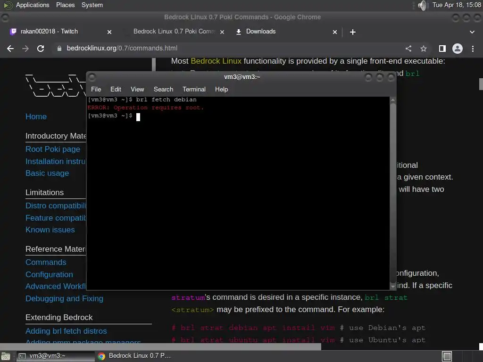
Task: Click the terminal window menu button
Action: (92, 77)
